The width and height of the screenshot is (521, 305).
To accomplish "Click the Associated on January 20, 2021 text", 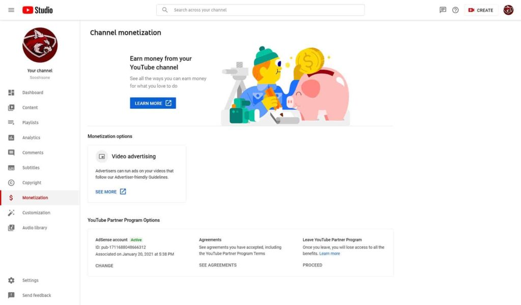I will click(x=134, y=254).
